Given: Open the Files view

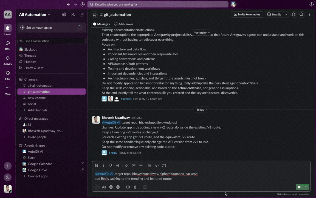Looking at the screenshot, I should (x=8, y=75).
